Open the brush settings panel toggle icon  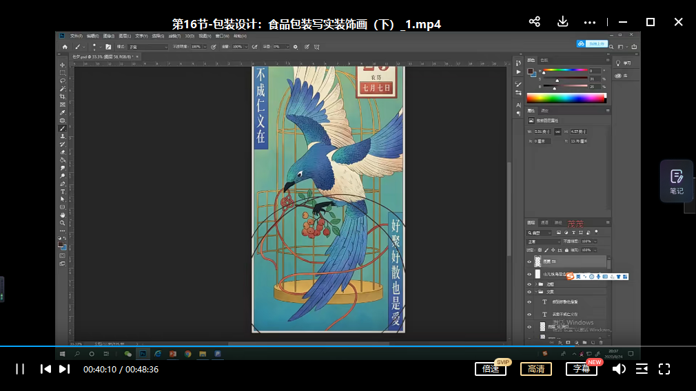(x=108, y=47)
